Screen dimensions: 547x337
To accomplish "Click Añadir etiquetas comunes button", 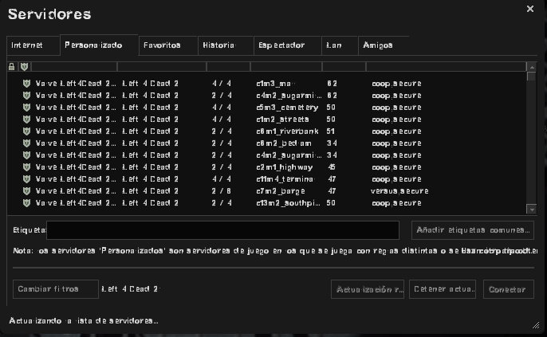I will (473, 230).
